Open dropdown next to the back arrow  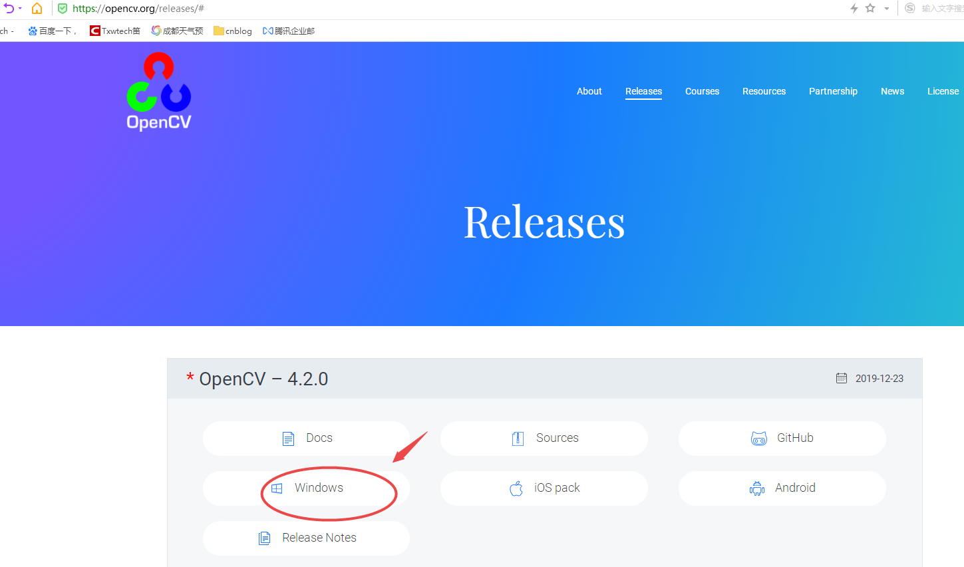tap(20, 9)
